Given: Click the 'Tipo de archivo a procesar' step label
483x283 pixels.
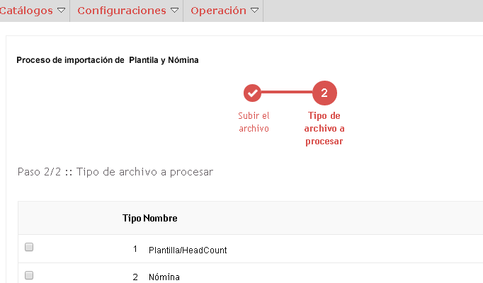Looking at the screenshot, I should (x=324, y=128).
